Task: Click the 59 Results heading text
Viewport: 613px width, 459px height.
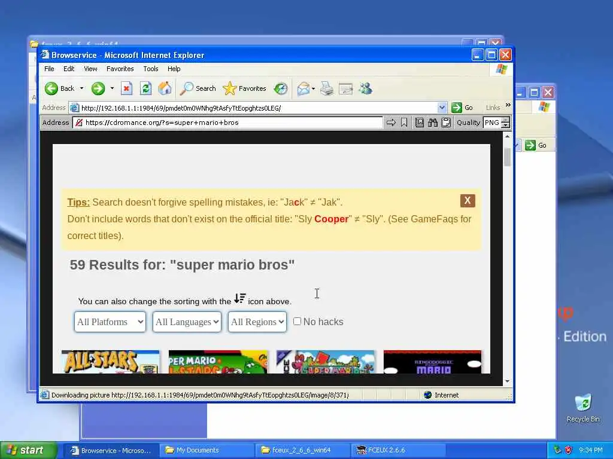Action: 182,265
